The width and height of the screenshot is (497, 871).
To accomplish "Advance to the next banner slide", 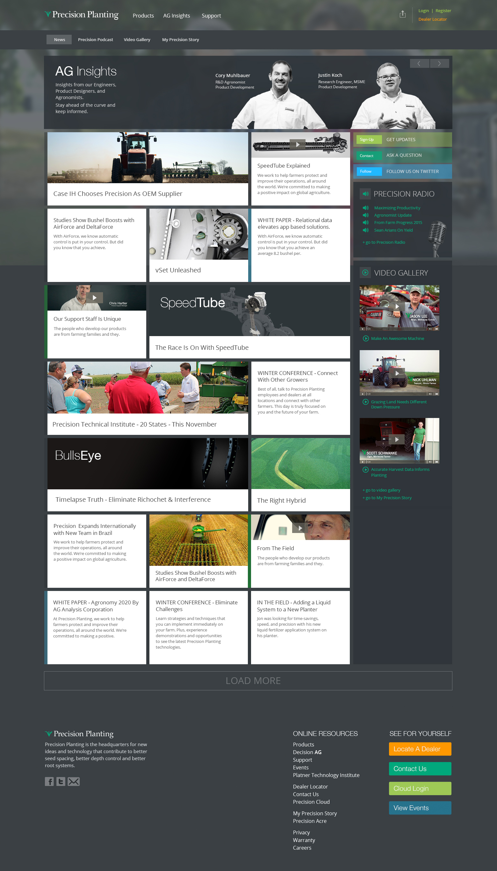I will [x=439, y=63].
